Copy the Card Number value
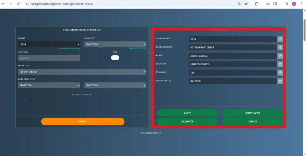This screenshot has width=306, height=156. click(x=280, y=47)
